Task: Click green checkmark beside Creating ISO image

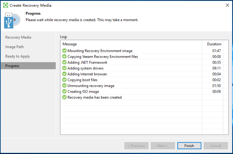Action: coord(65,91)
